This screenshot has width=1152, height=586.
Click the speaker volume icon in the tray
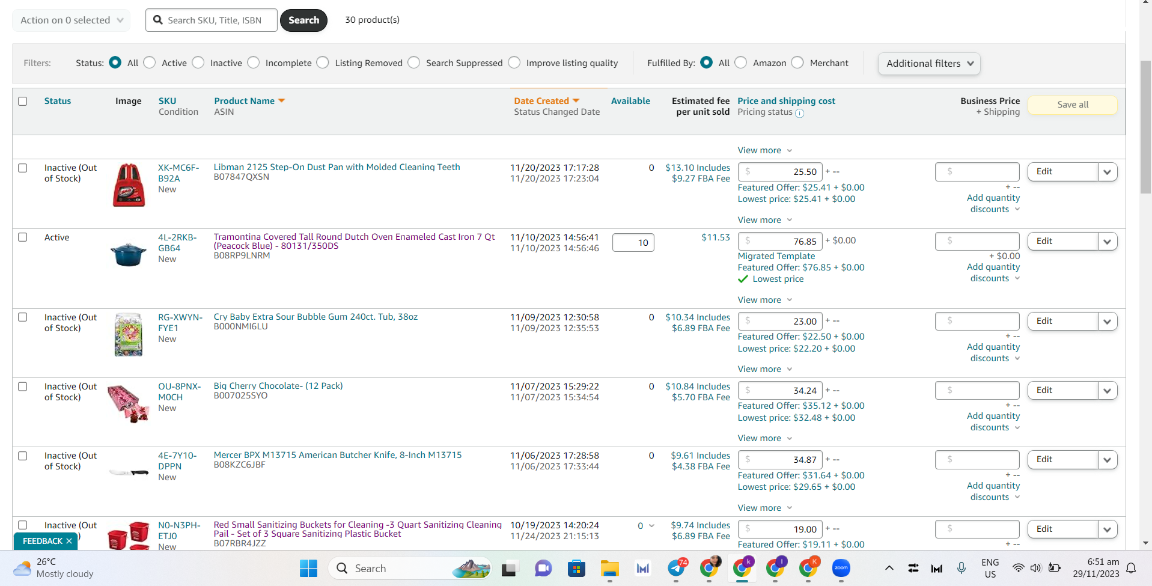point(1035,568)
